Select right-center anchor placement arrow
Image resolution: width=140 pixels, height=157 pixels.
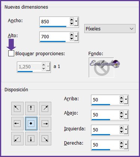pyautogui.click(x=45, y=124)
